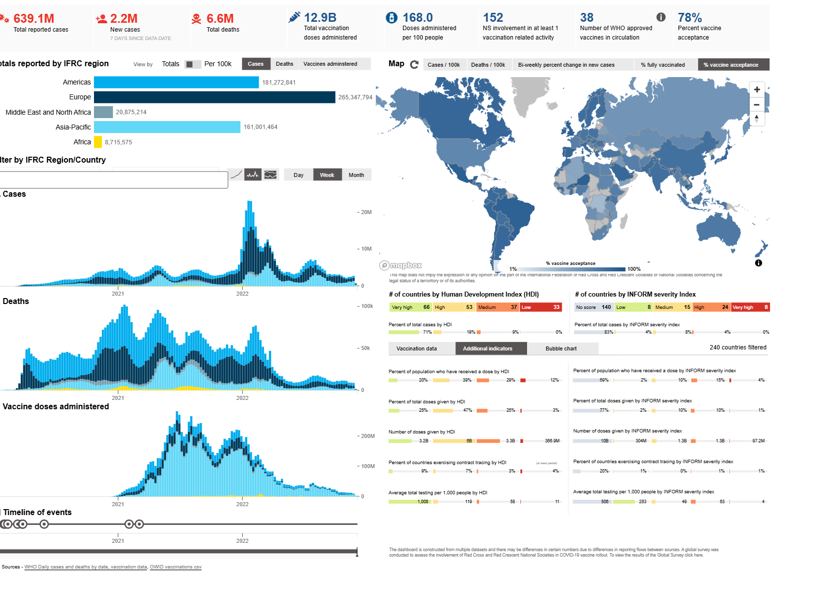Toggle Totals / Per 100k switch
813x606 pixels.
193,64
